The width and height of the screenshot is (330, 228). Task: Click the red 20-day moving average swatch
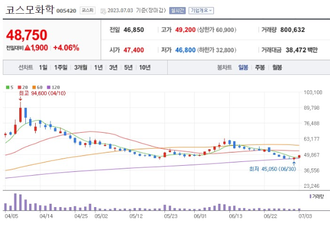click(20, 87)
